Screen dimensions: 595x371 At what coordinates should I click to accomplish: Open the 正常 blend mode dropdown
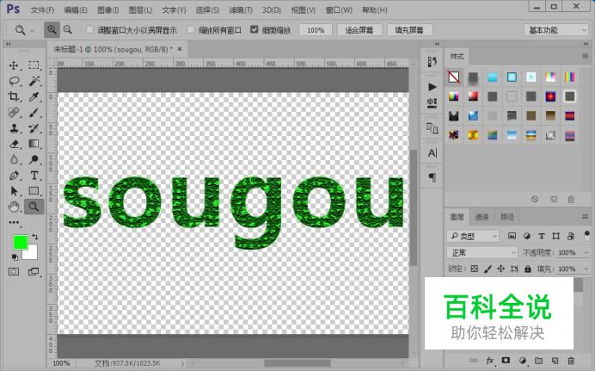click(482, 252)
